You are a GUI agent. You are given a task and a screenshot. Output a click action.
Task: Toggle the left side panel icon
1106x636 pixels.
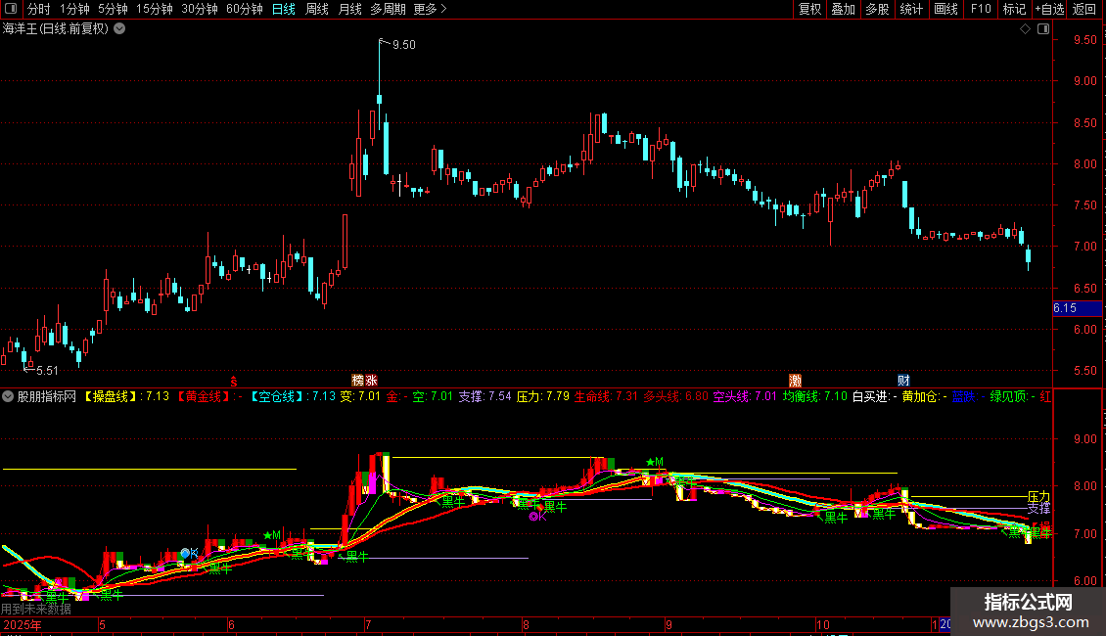click(11, 9)
